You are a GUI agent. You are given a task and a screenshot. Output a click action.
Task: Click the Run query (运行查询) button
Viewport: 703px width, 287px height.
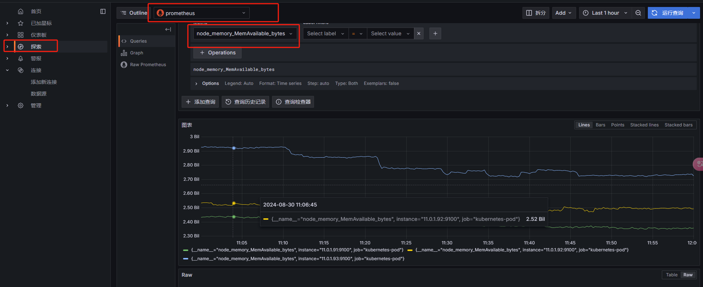pyautogui.click(x=668, y=13)
